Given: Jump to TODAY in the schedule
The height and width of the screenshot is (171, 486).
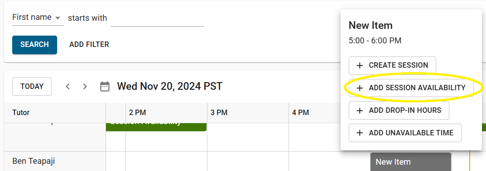Looking at the screenshot, I should 32,87.
